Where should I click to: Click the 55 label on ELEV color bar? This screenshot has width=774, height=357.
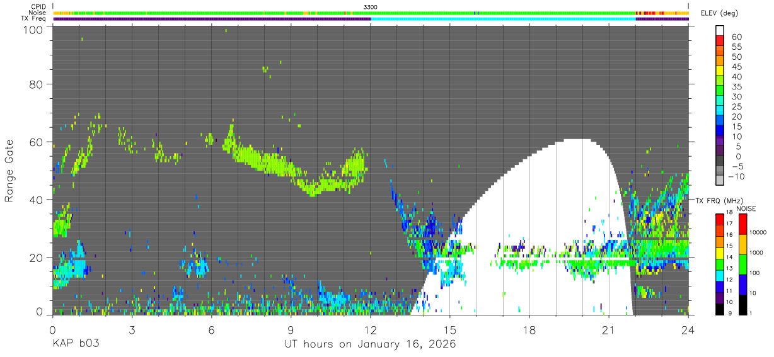[x=736, y=47]
